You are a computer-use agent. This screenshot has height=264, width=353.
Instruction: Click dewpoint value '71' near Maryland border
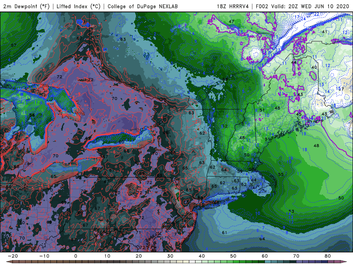138,233
